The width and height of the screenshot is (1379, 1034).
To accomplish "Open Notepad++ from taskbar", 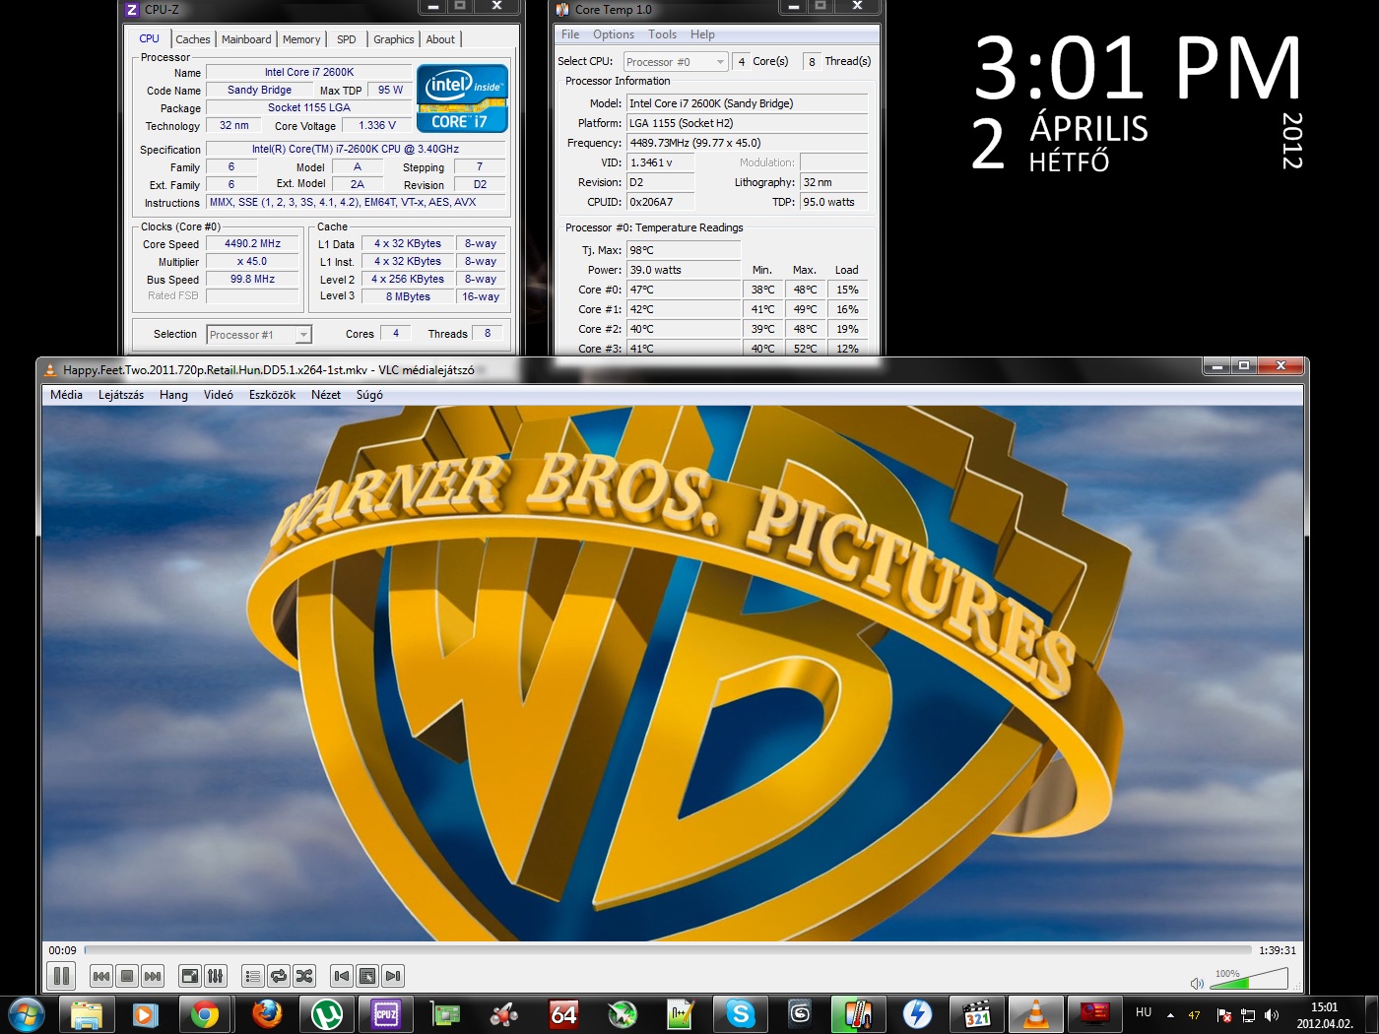I will [681, 1014].
